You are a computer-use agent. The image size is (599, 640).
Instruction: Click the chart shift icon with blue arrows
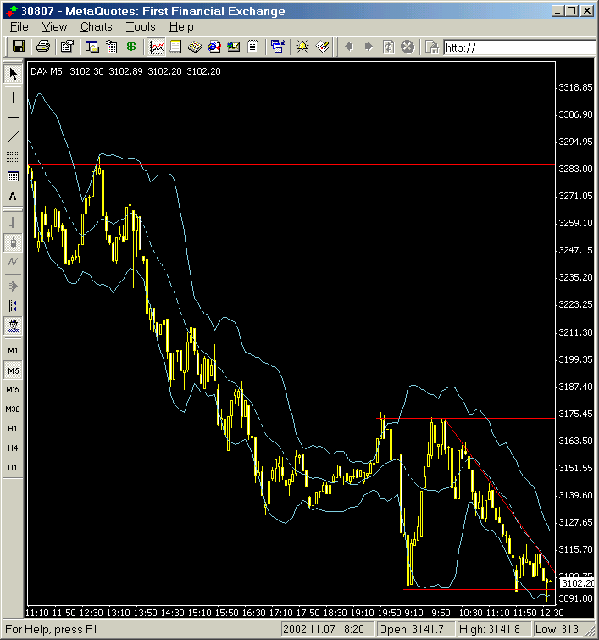tap(13, 306)
